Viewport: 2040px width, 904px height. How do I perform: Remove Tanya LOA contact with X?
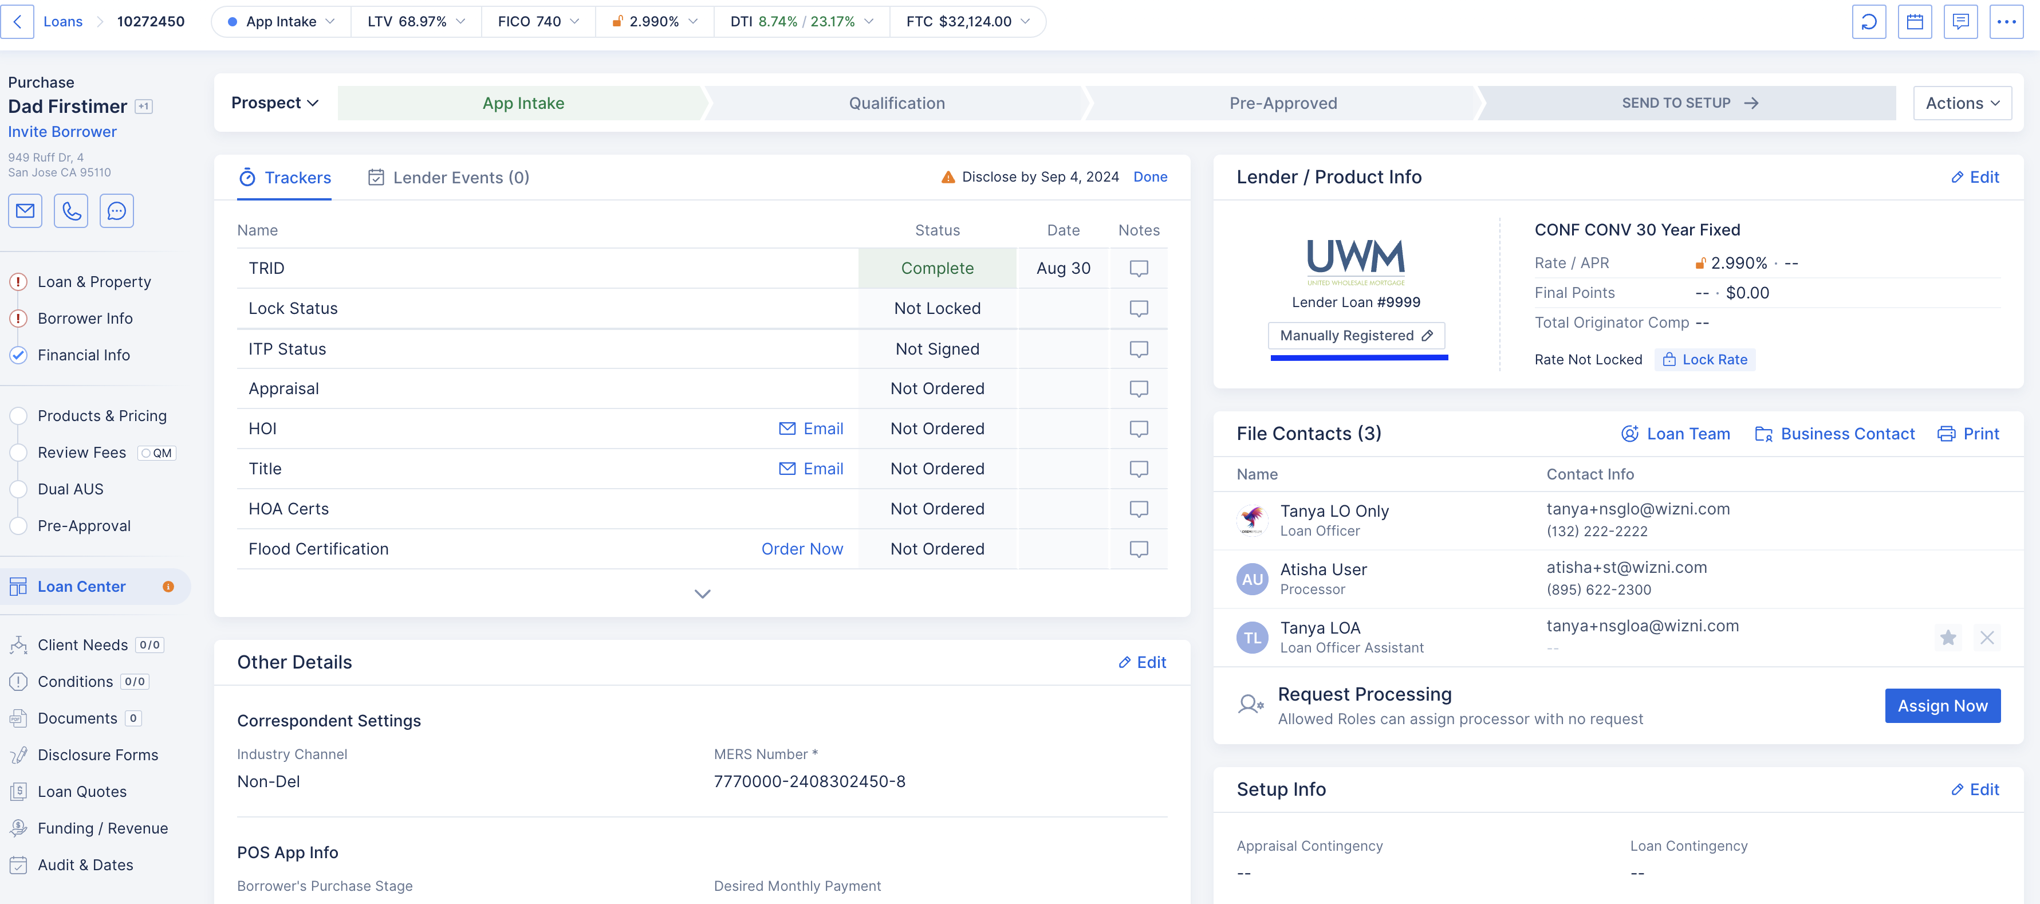pos(1987,637)
